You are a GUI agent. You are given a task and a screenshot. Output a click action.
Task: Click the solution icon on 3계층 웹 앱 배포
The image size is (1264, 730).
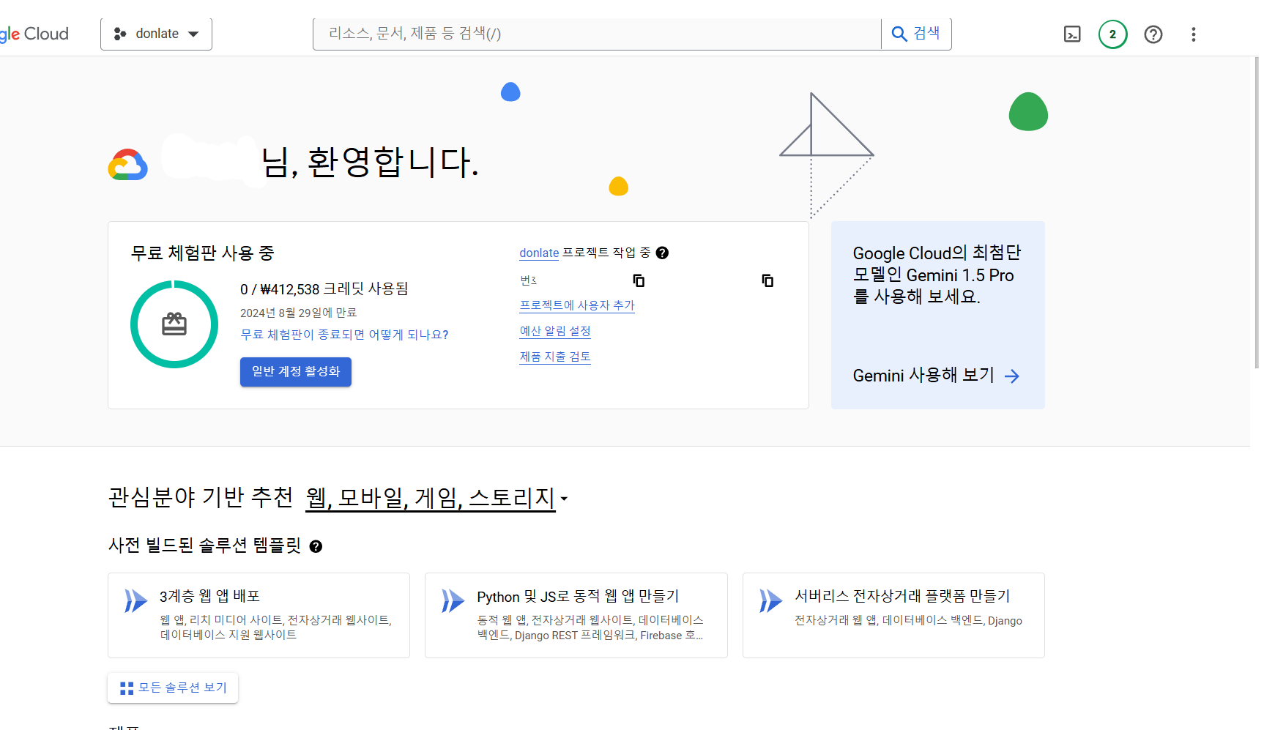point(136,601)
